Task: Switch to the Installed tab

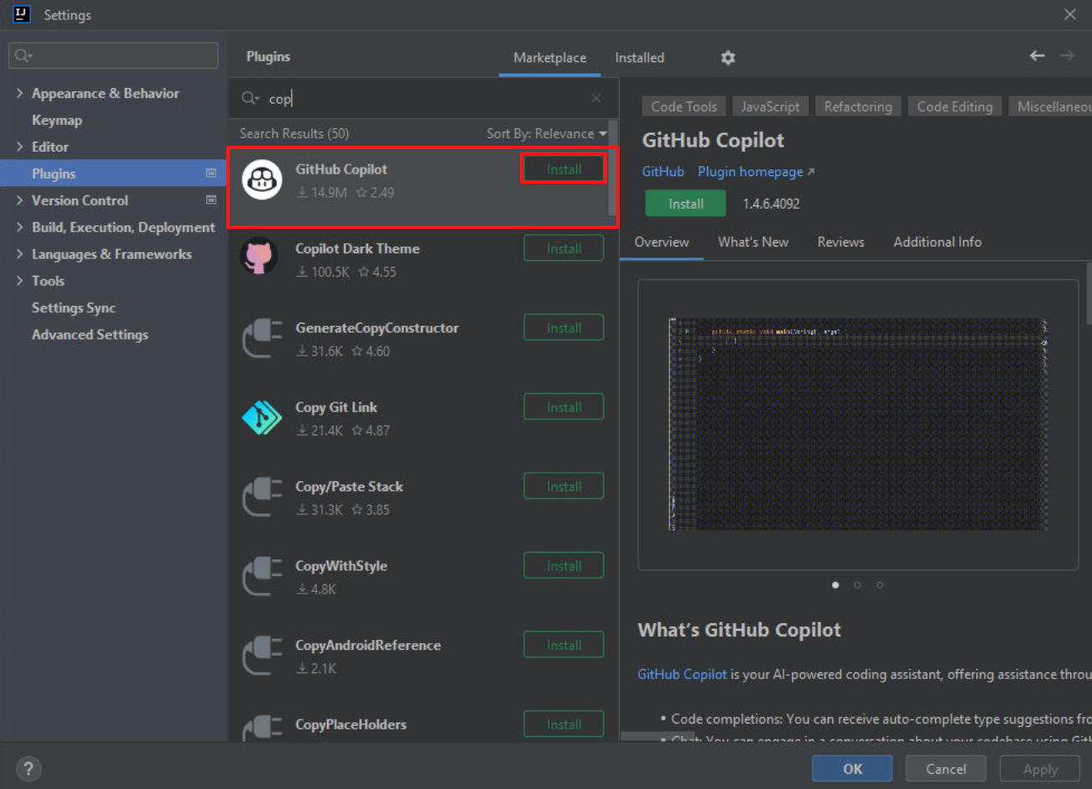Action: tap(639, 58)
